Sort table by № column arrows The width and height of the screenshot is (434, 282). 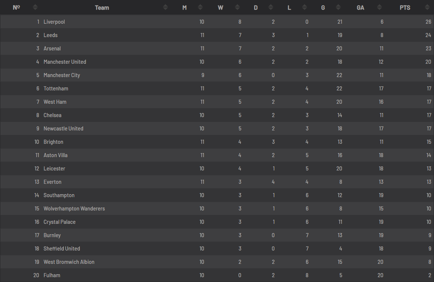point(35,7)
